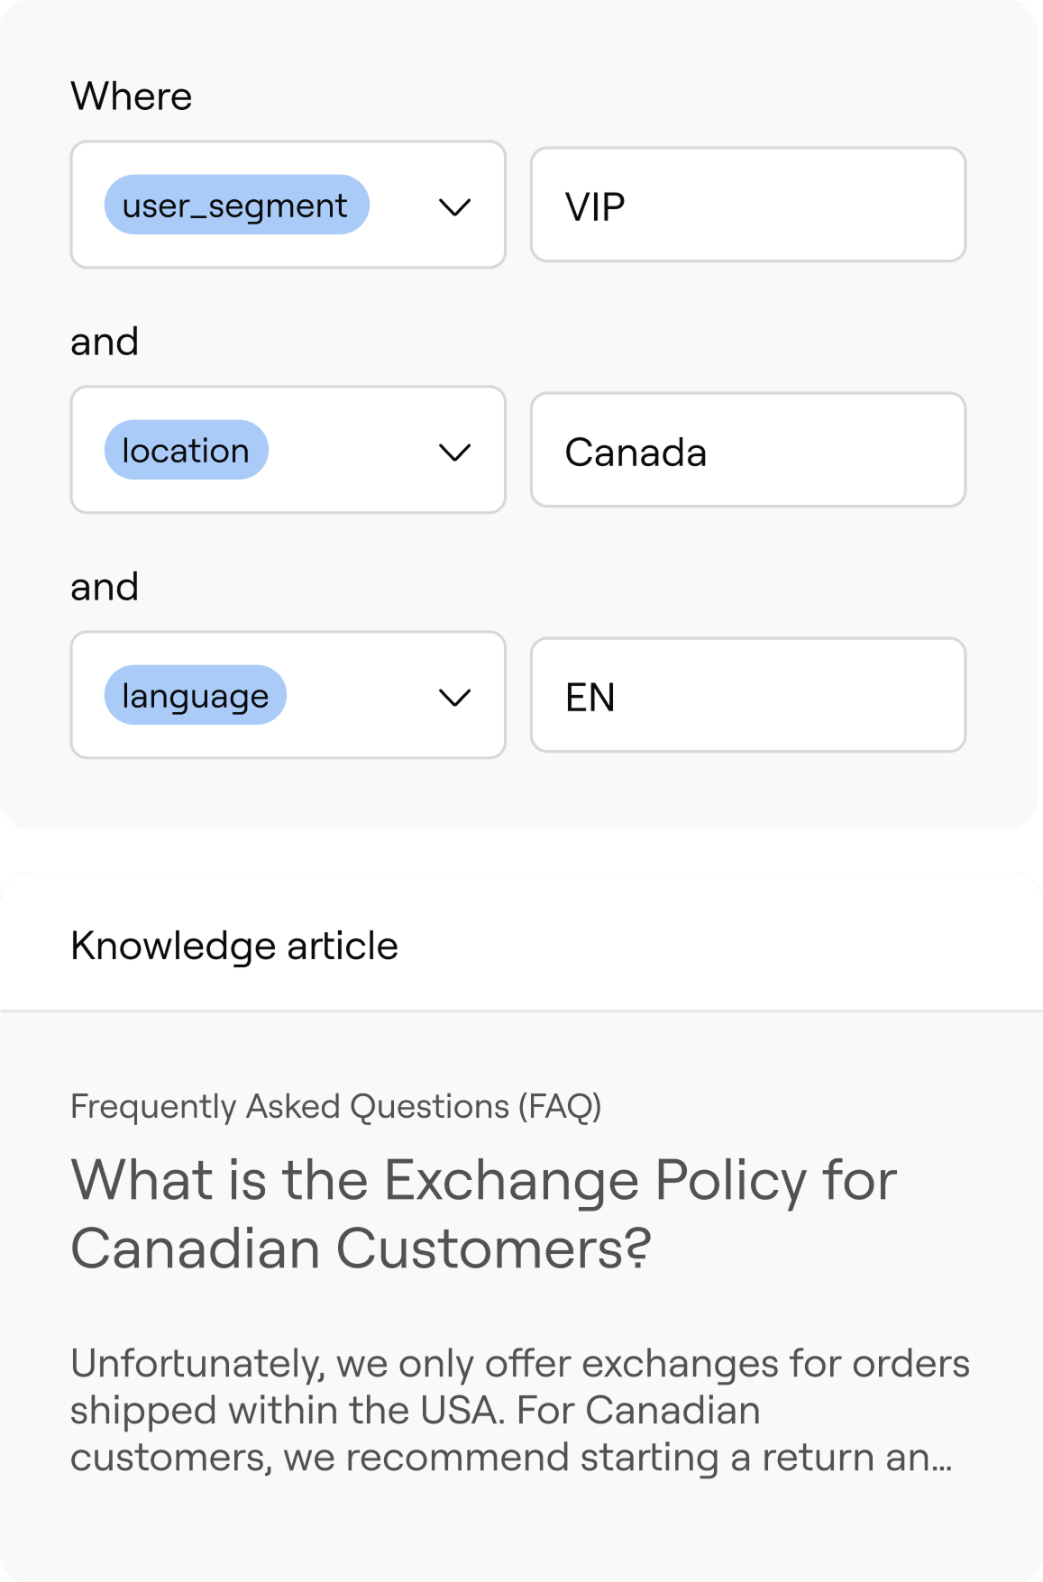Select the blue language tag chip

[195, 696]
